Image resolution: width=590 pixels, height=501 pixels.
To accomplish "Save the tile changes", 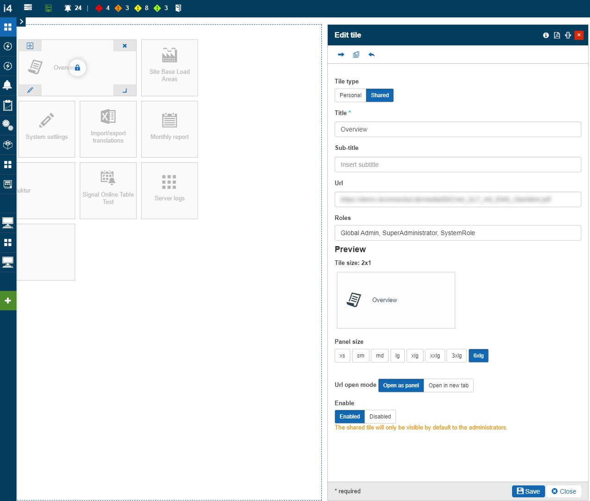I will click(528, 491).
